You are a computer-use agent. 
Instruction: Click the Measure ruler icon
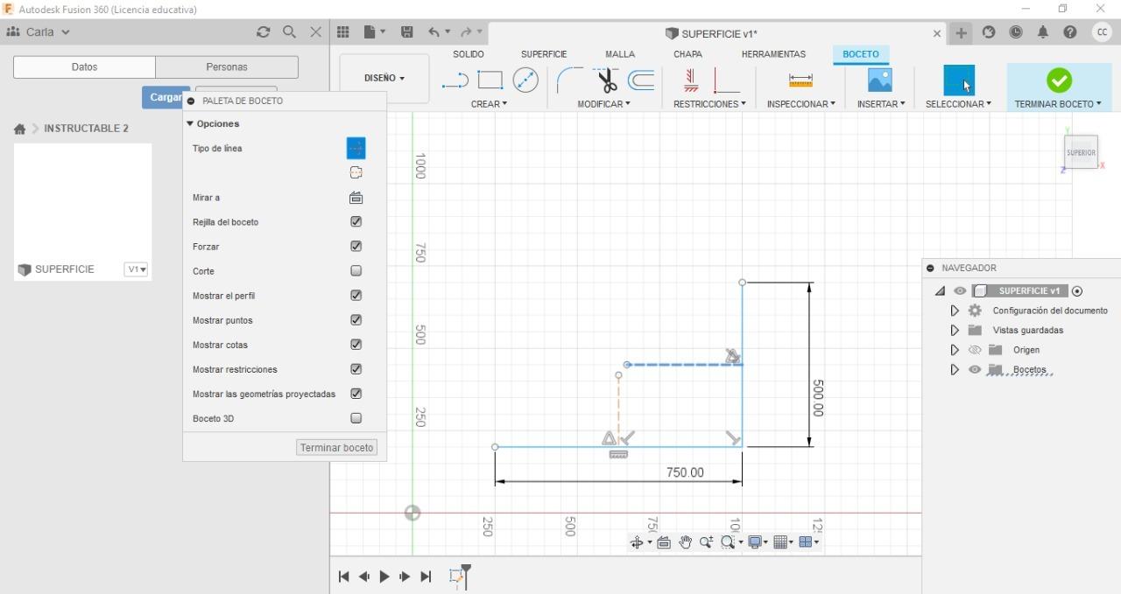tap(800, 80)
